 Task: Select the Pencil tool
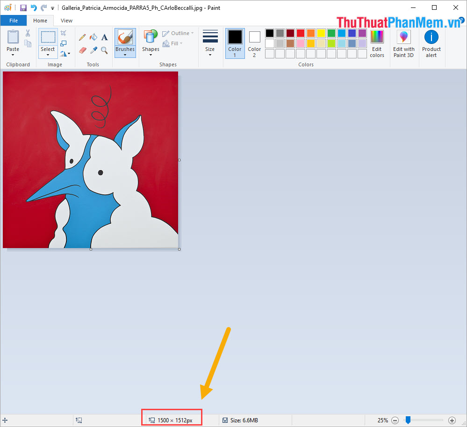[x=83, y=36]
